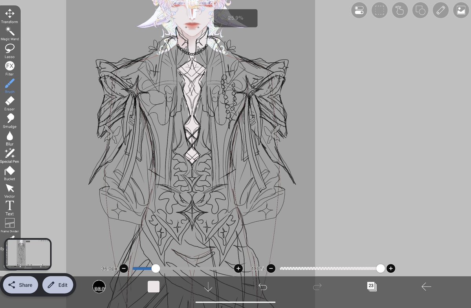The image size is (471, 308).
Task: Decrease brush thickness with minus button
Action: 124,268
